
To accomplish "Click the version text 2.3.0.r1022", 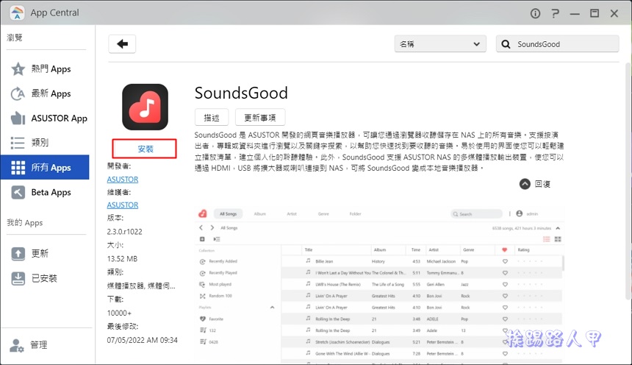I will click(x=124, y=232).
